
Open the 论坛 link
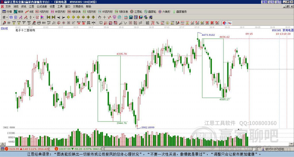click(271, 2)
